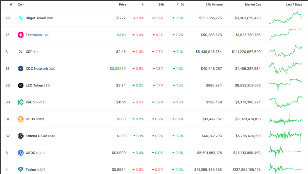Click XRP price $2.46
Viewport: 308px width, 174px height.
tap(121, 52)
